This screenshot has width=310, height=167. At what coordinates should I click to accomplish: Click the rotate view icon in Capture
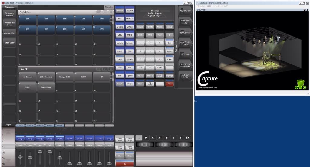point(305,87)
